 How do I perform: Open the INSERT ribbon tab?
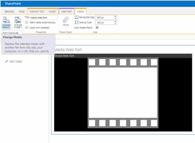52,12
